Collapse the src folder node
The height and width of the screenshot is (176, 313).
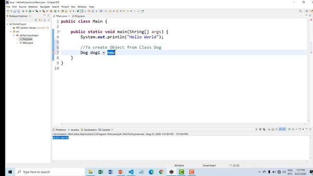point(11,32)
